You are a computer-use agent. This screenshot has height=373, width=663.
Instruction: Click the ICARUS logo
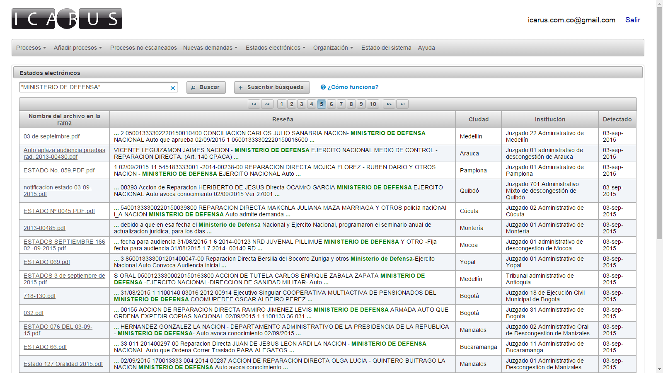tap(67, 19)
